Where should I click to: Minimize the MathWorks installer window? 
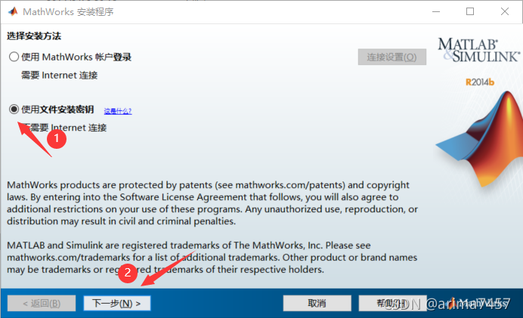pyautogui.click(x=435, y=11)
